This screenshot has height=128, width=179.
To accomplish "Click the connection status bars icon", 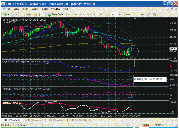I will (x=146, y=125).
